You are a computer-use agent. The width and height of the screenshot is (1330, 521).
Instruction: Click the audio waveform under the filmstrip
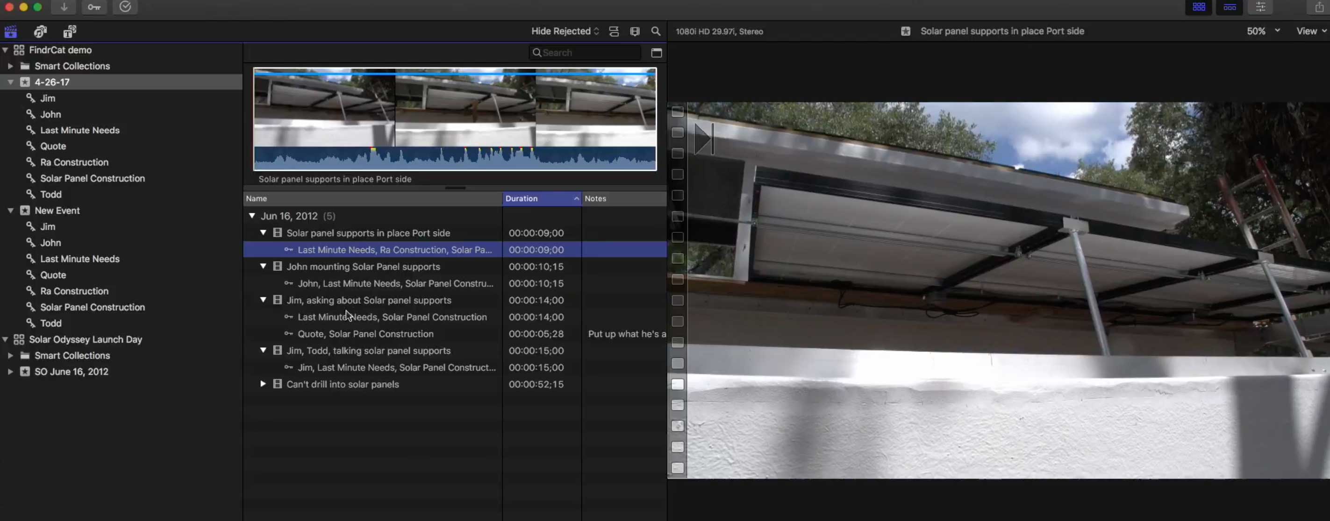[455, 158]
